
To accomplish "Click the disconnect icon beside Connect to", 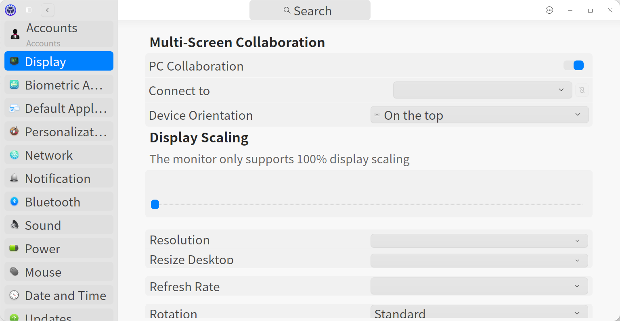I will coord(582,90).
